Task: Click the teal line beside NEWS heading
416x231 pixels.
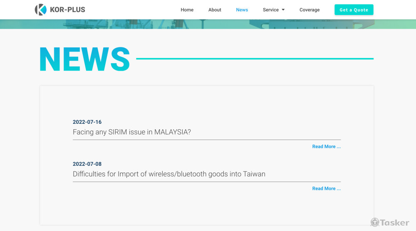Action: point(255,59)
